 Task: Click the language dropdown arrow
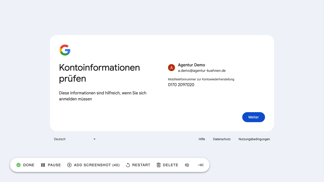pos(94,139)
